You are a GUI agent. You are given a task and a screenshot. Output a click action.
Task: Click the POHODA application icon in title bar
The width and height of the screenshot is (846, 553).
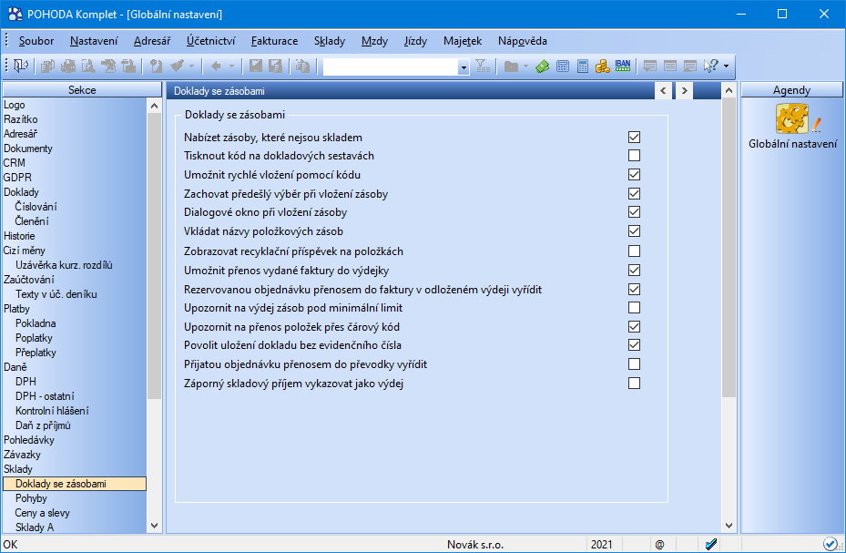click(15, 14)
